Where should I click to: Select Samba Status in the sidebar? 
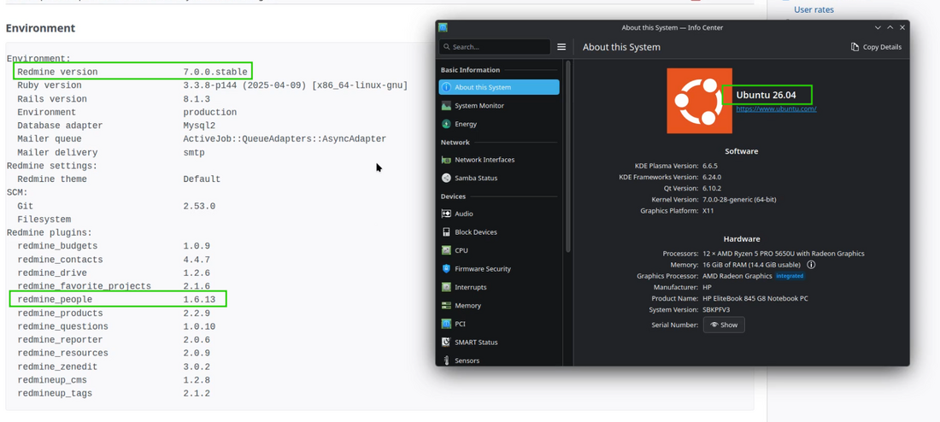(499, 178)
